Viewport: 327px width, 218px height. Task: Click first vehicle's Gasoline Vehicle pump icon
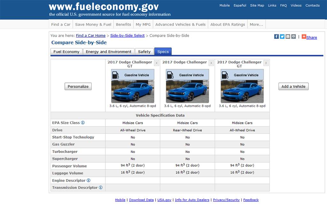(x=115, y=75)
